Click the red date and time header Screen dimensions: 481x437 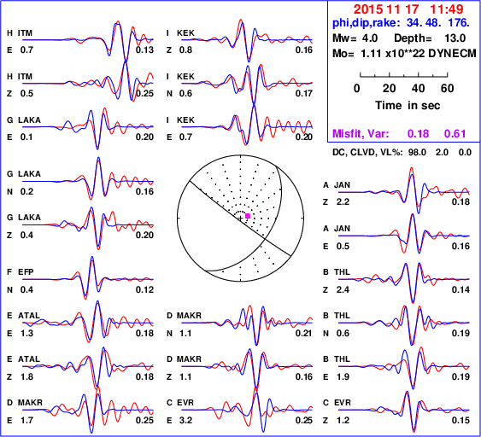click(x=408, y=9)
